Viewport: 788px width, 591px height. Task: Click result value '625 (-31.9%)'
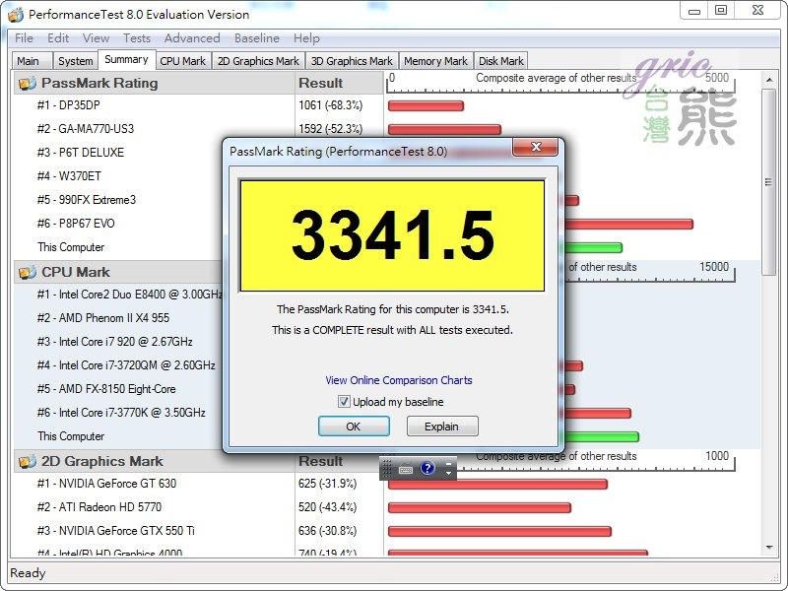pos(327,483)
